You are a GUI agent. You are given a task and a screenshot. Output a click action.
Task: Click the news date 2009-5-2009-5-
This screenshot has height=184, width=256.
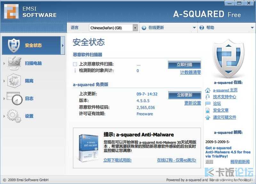[x=218, y=142]
